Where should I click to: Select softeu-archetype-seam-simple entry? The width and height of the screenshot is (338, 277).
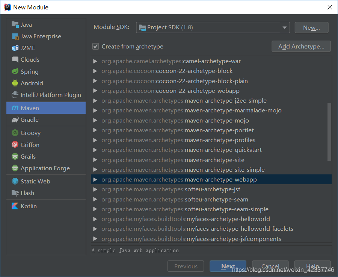[211, 209]
